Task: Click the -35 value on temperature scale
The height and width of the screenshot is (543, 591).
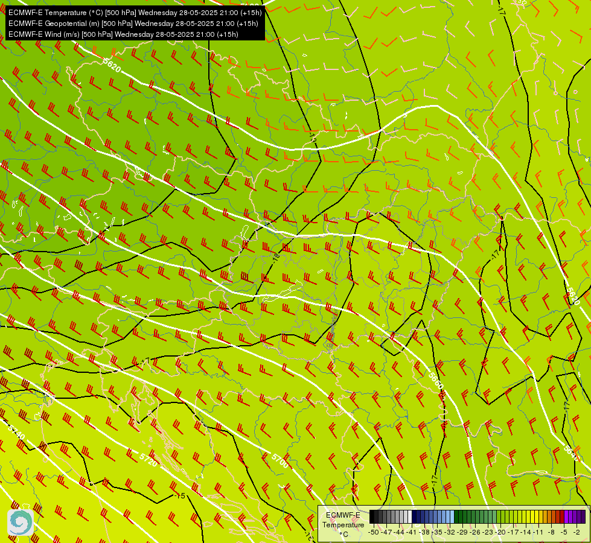Action: tap(437, 533)
